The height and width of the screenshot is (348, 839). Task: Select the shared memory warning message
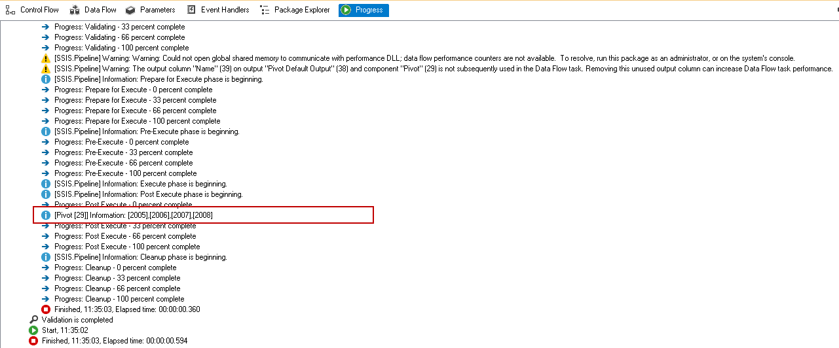tap(424, 58)
